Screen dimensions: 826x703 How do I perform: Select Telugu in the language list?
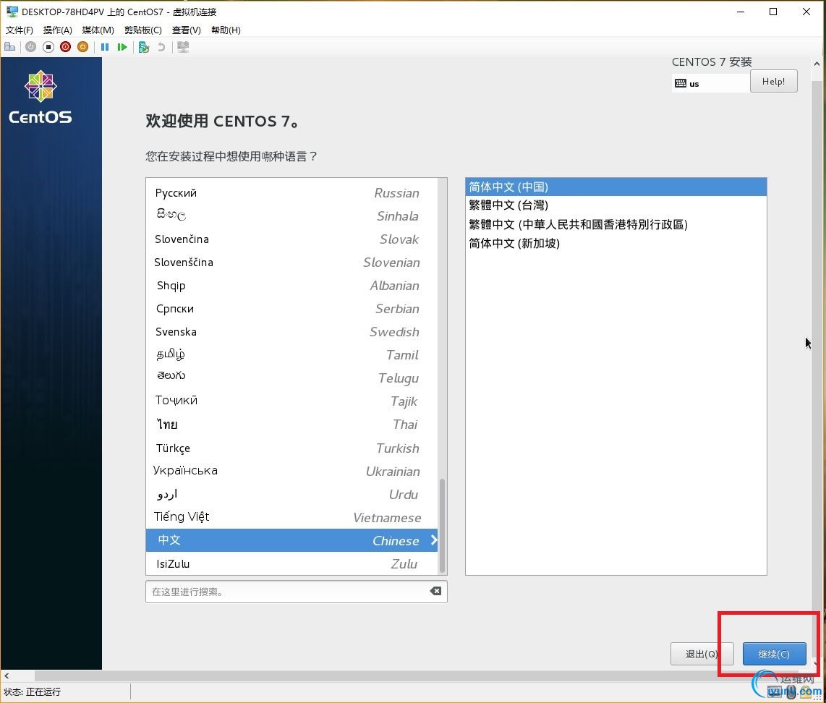(291, 378)
